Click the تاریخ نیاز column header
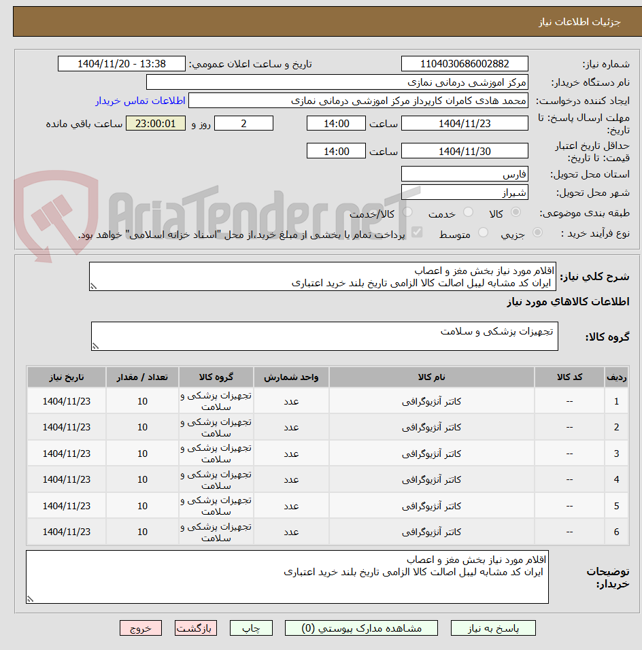 pyautogui.click(x=67, y=377)
